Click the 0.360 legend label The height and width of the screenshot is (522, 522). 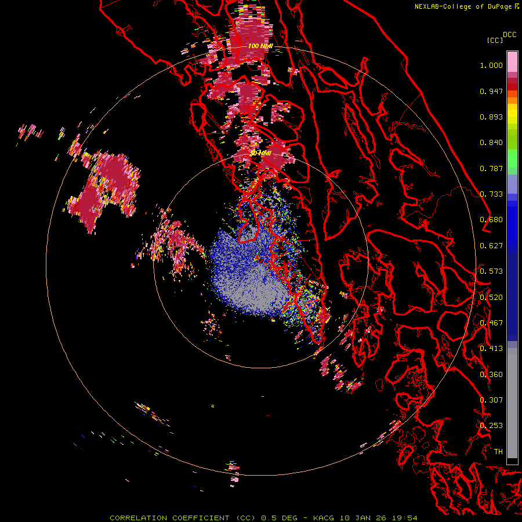tap(491, 375)
